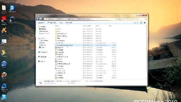Image resolution: width=181 pixels, height=102 pixels.
Task: Select the Adobe Reader desktop shortcut
Action: [x=4, y=21]
